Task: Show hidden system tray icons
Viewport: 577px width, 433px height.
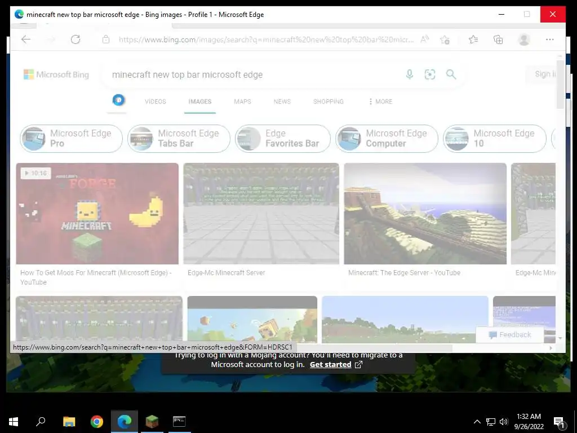Action: (x=477, y=422)
